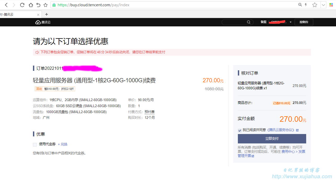Open a new browser tab with plus
The image size is (336, 180).
click(x=47, y=14)
